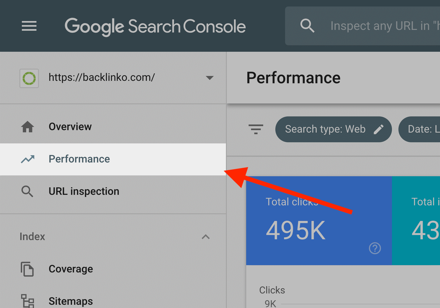Collapse the Index section chevron
Image resolution: width=440 pixels, height=308 pixels.
click(x=206, y=237)
